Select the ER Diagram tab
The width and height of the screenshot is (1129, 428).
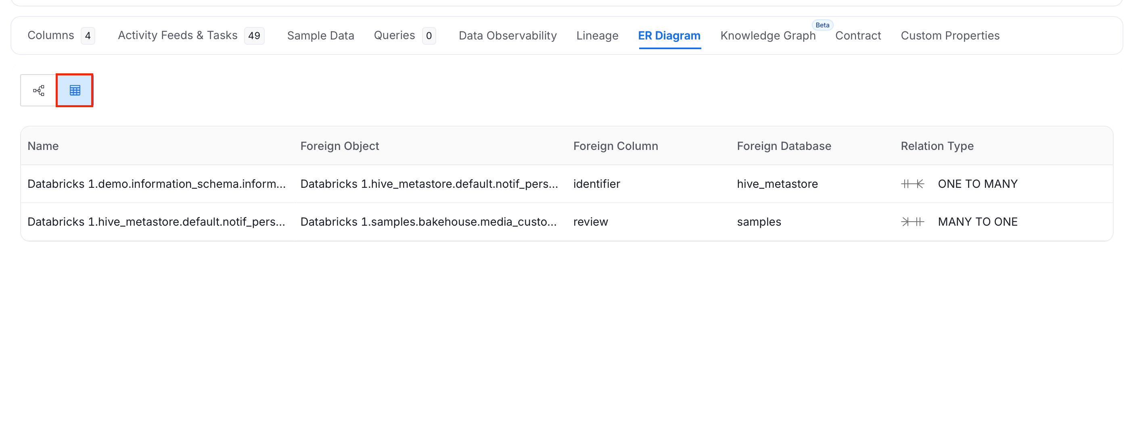[669, 35]
